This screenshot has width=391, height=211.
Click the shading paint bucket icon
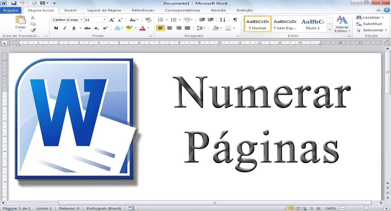215,28
